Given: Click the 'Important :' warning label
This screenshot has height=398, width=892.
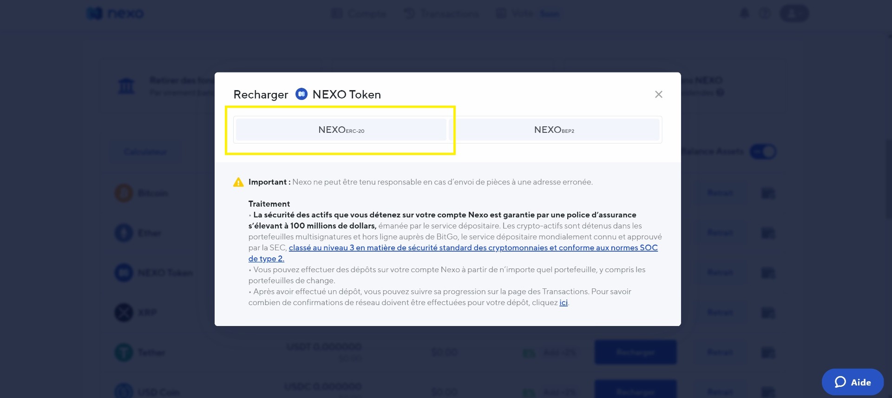Looking at the screenshot, I should pyautogui.click(x=269, y=182).
